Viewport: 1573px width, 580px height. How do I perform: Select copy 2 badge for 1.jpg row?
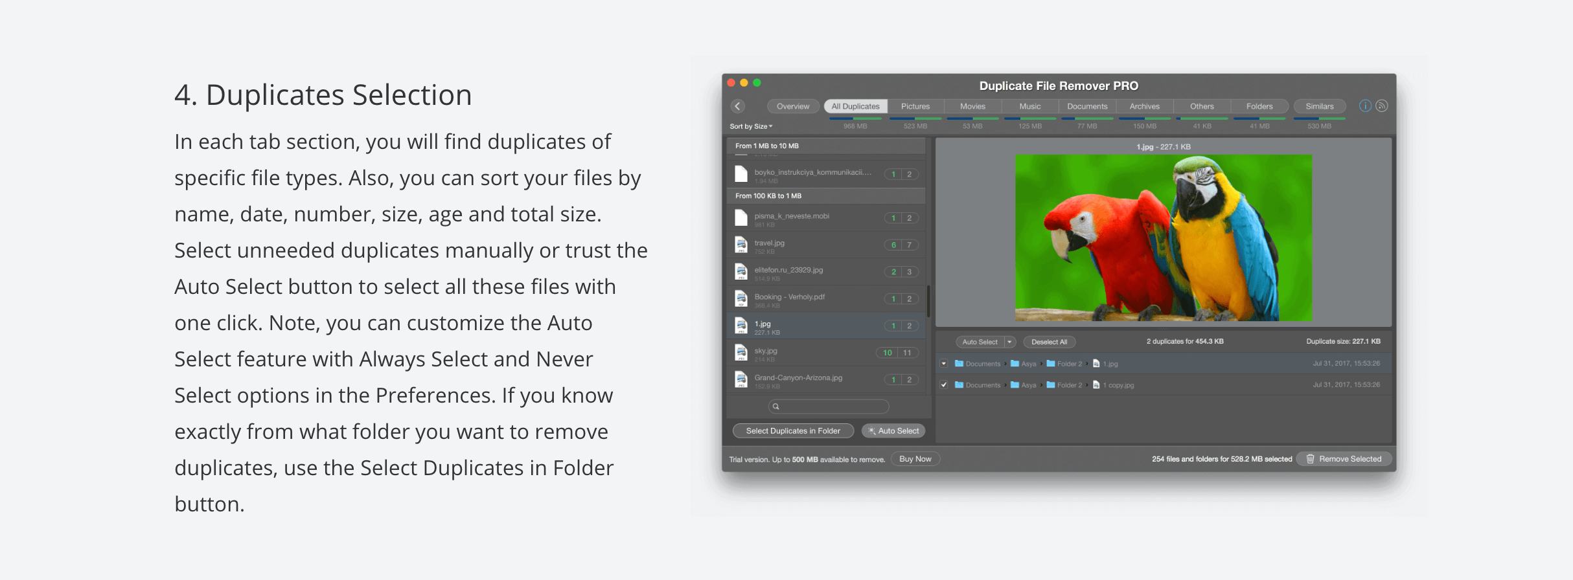[910, 326]
